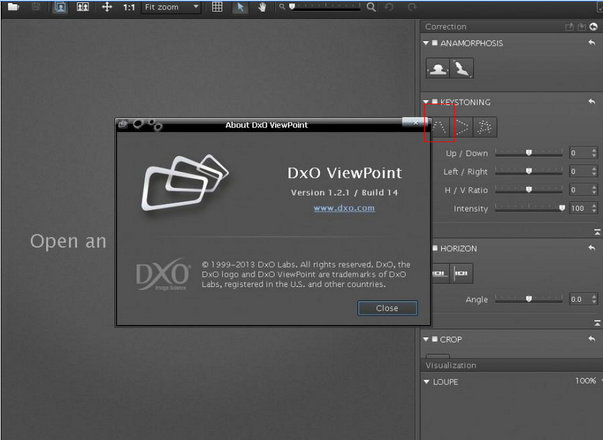Viewport: 603px width, 440px height.
Task: Collapse the ANAMORPHOSIS section
Action: [x=425, y=43]
